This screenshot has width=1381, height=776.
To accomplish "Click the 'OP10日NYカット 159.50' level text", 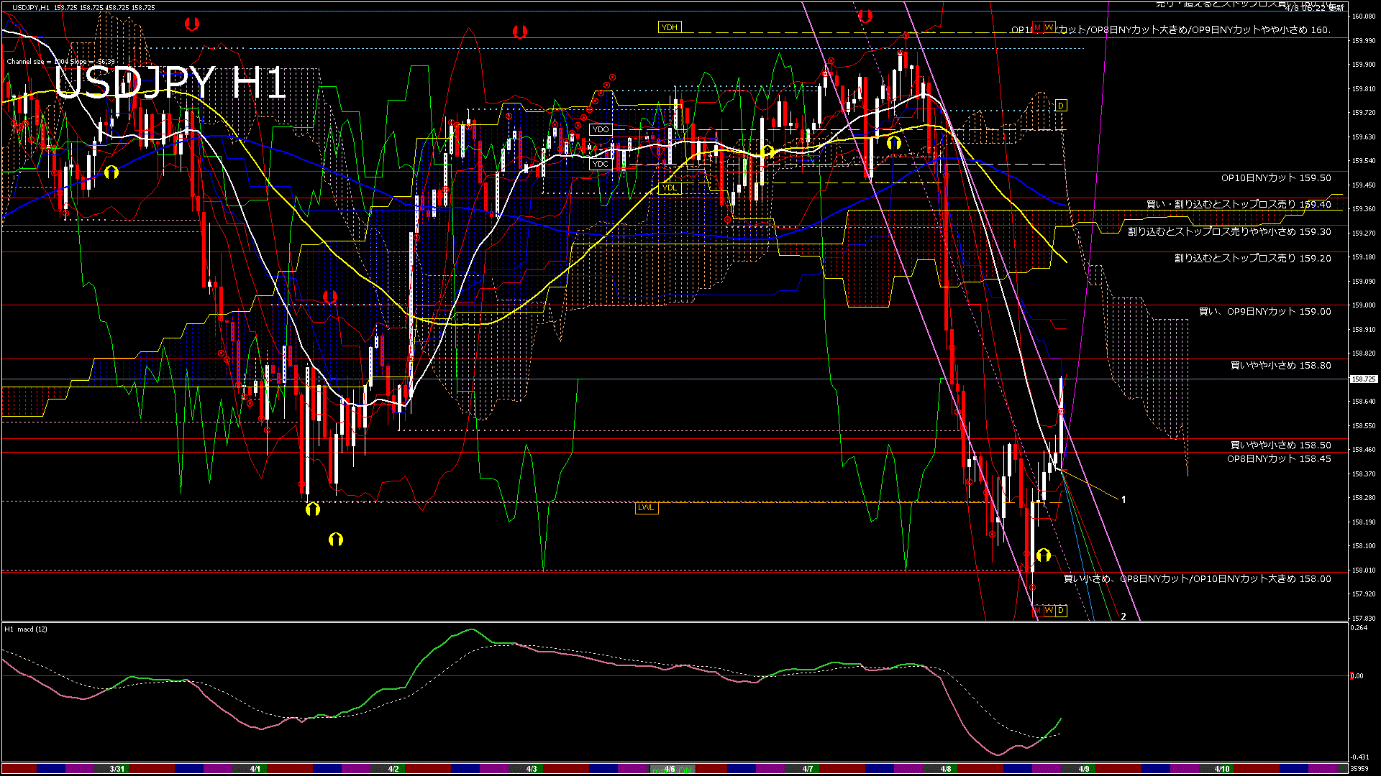I will pyautogui.click(x=1275, y=178).
